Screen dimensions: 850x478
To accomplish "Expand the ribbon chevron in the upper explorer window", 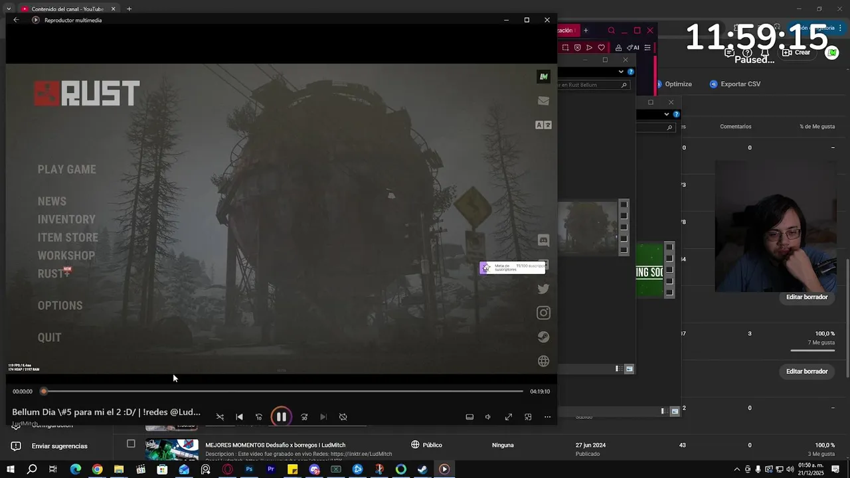I will click(x=622, y=72).
